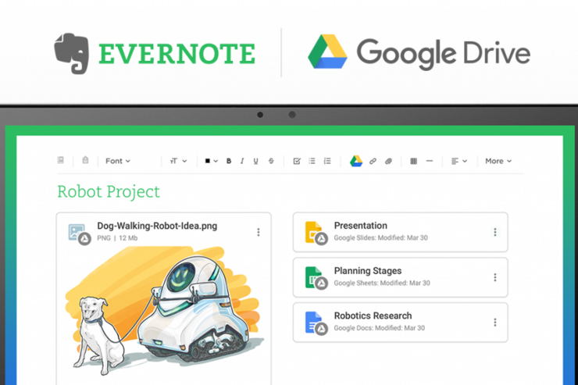Open the text size dropdown

[178, 161]
